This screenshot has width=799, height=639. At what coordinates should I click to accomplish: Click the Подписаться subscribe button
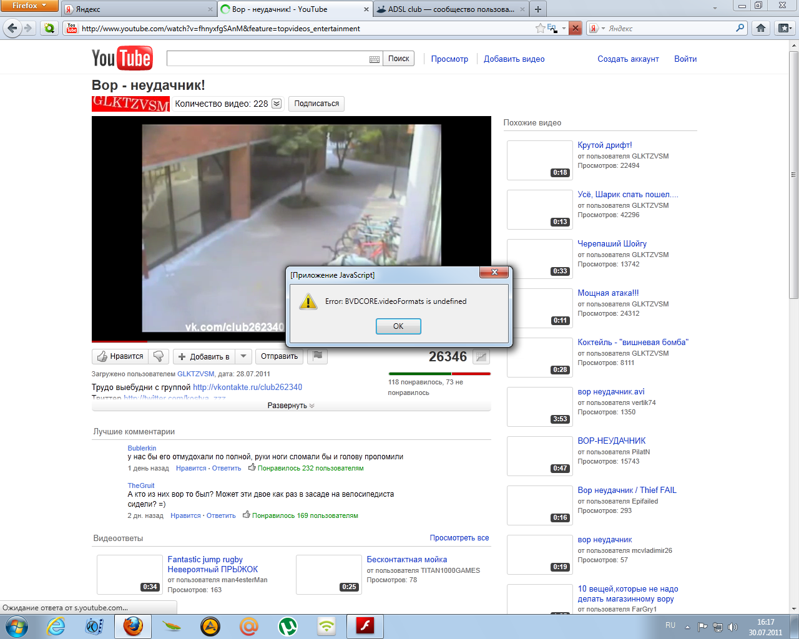316,104
